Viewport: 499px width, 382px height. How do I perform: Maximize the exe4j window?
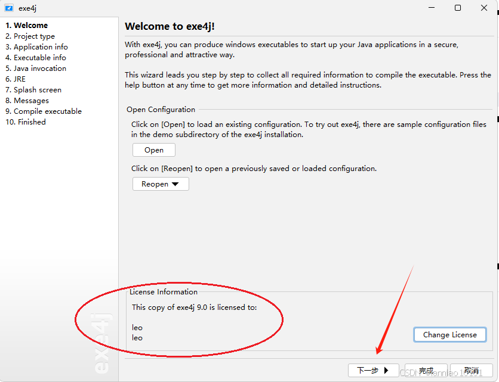pos(458,8)
